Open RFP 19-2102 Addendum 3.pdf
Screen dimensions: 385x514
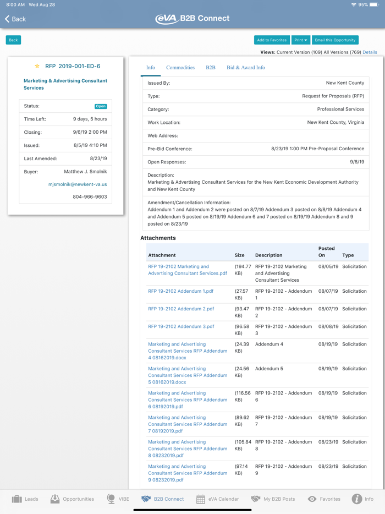click(x=181, y=326)
